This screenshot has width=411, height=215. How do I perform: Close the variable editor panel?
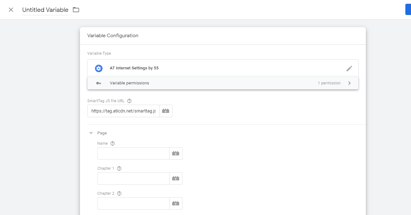point(11,10)
